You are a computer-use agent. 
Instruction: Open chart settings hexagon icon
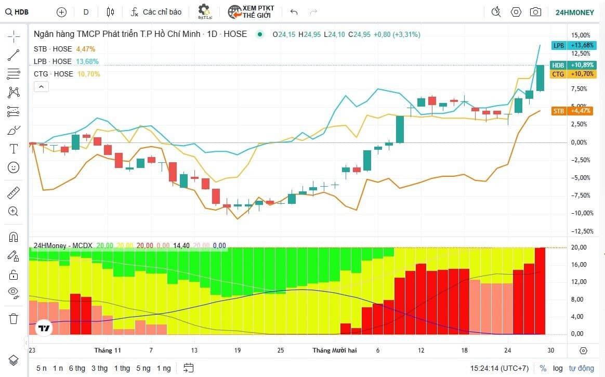(516, 12)
